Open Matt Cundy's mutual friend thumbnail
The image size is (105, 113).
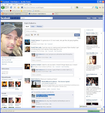click(11, 84)
